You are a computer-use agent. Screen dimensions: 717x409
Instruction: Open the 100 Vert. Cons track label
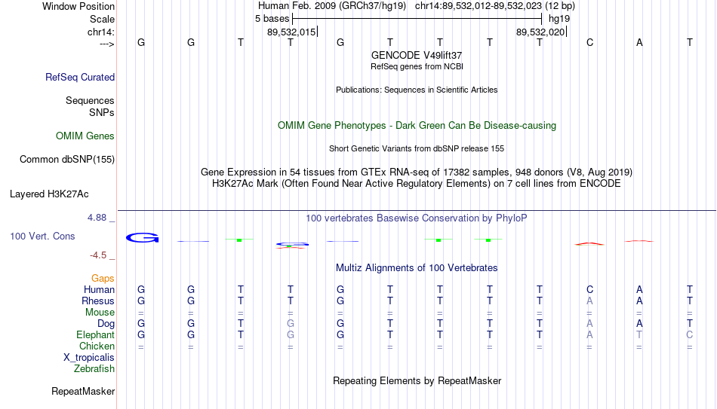pyautogui.click(x=42, y=236)
